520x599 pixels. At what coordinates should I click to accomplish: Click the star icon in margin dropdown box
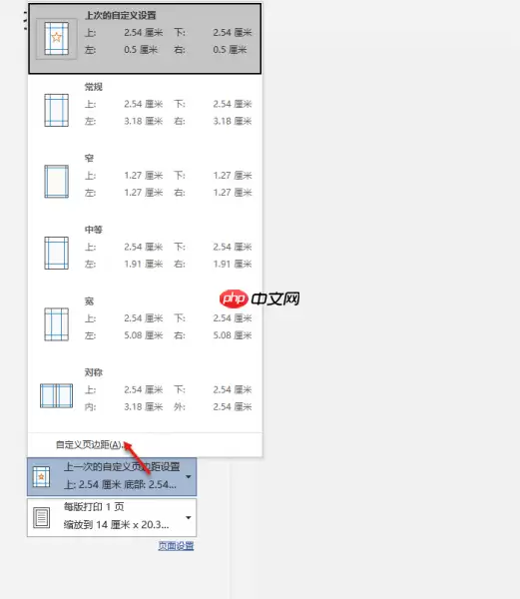41,477
